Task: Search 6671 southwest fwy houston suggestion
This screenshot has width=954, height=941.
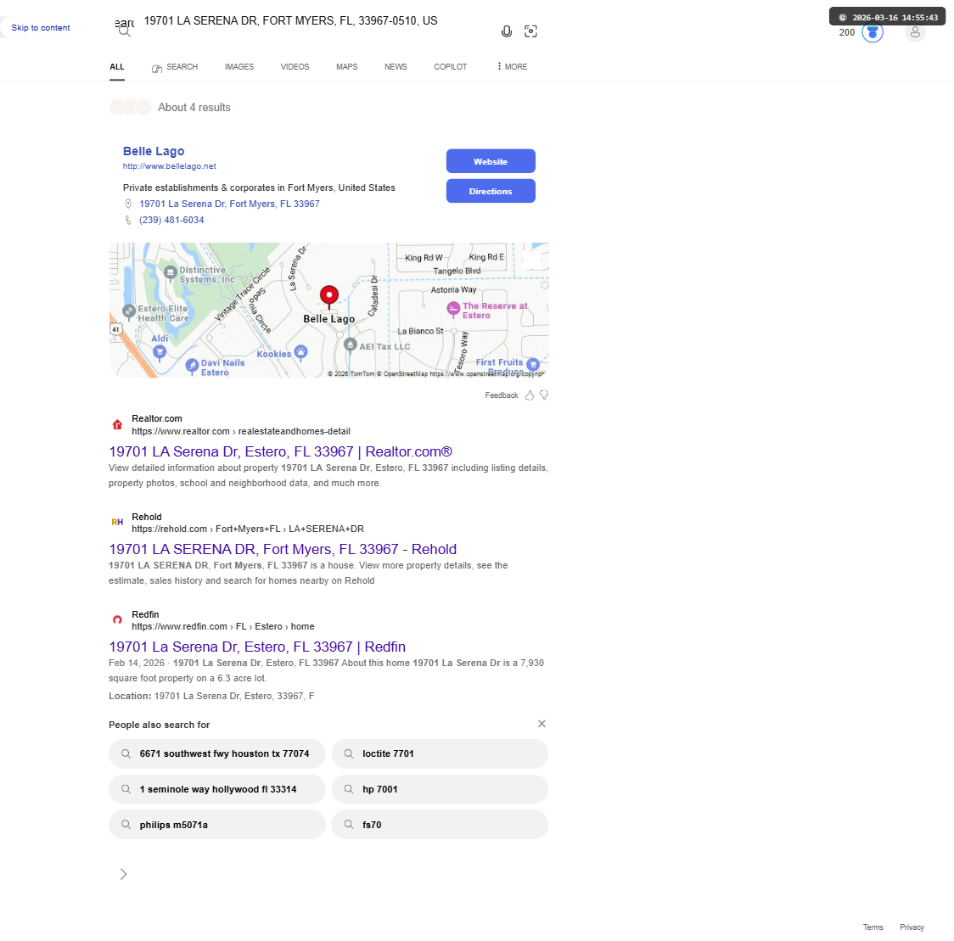Action: pos(217,753)
